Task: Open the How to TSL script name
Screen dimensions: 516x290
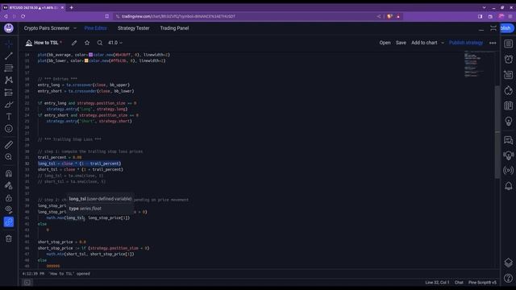Action: click(46, 43)
